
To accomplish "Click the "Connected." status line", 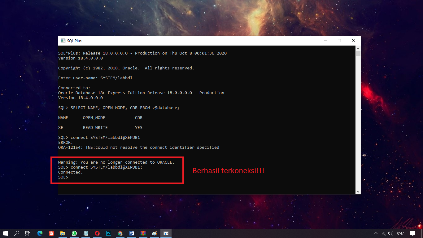I will (x=71, y=172).
